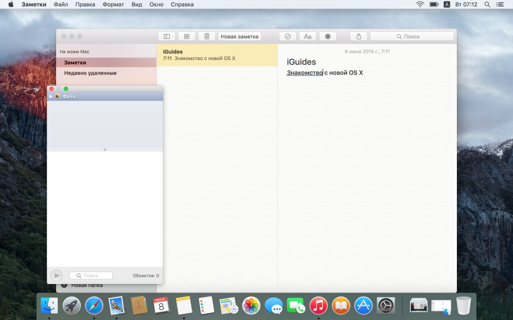Click the play button in media browser

point(57,275)
